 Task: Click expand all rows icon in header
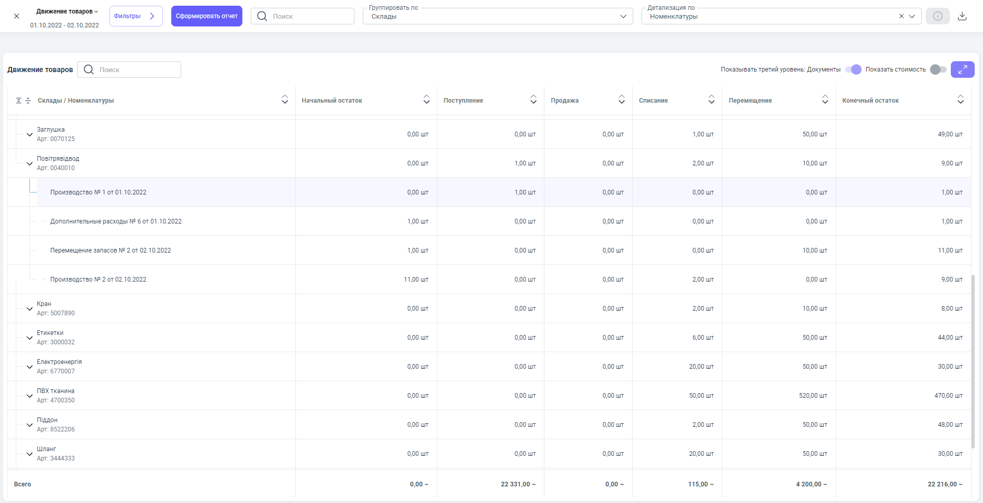tap(19, 101)
